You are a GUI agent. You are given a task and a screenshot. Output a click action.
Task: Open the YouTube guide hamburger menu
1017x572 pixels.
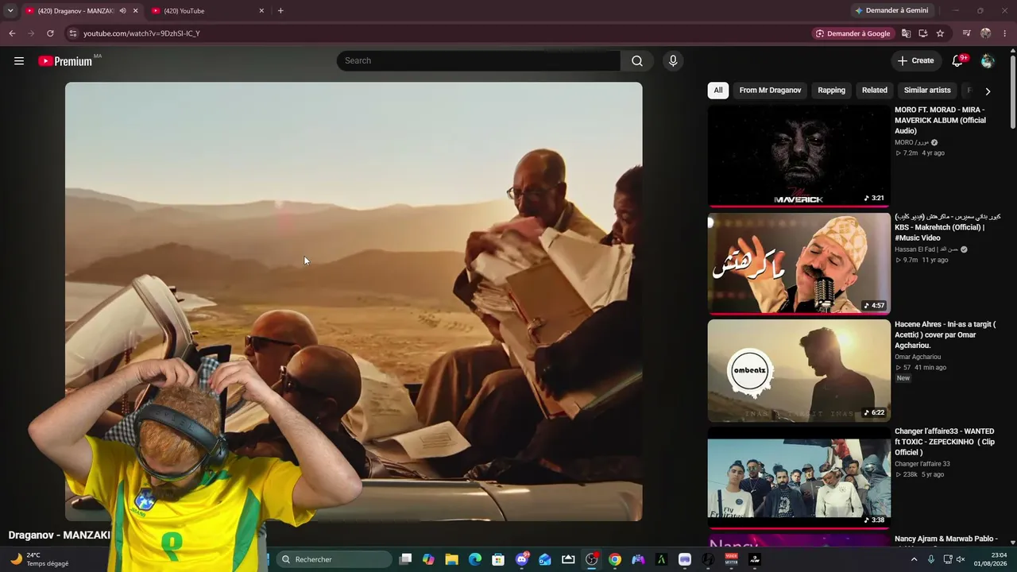click(19, 61)
